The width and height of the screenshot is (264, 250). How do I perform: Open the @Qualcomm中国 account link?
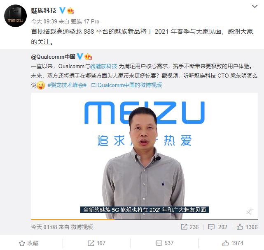point(53,57)
